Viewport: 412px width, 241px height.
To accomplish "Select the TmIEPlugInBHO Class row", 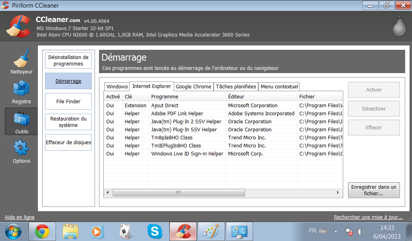I will click(x=223, y=146).
